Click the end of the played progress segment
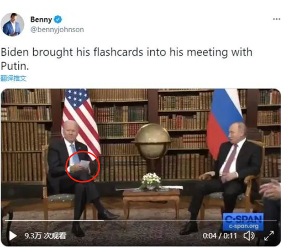The image size is (281, 247). (103, 220)
